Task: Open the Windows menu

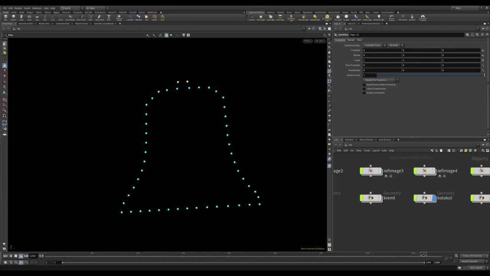Action: pos(37,8)
